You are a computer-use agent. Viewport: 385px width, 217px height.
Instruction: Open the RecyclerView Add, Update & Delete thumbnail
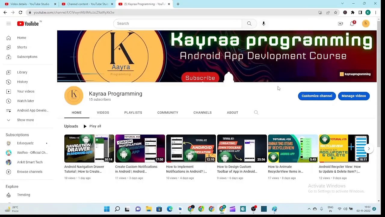pos(344,149)
